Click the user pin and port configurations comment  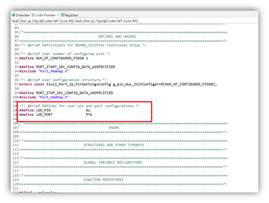79,106
